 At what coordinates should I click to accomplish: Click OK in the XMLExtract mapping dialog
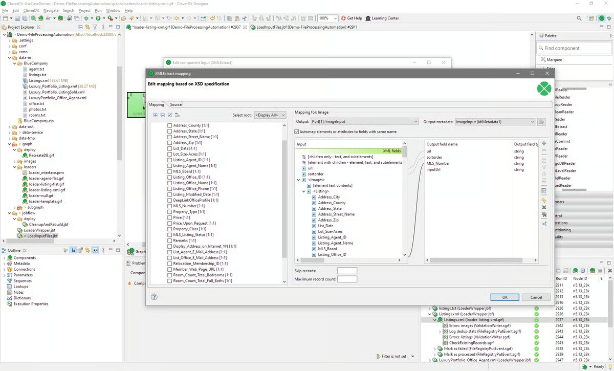tap(505, 297)
